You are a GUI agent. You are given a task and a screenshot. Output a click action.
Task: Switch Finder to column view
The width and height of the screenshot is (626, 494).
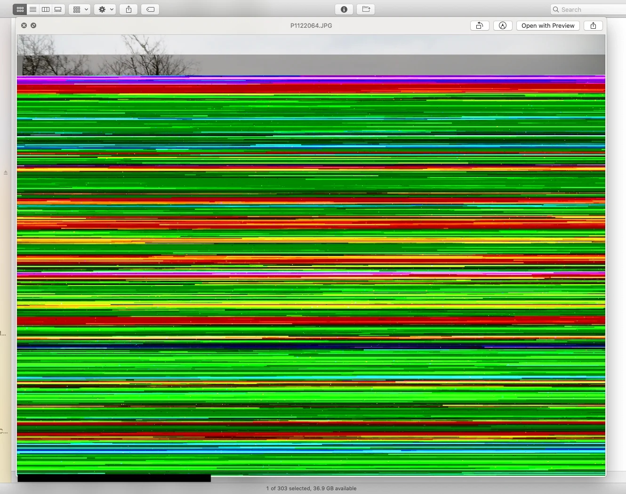46,9
